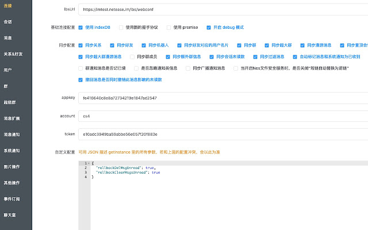Toggle the 同步额外群信息 checkbox

pyautogui.click(x=168, y=57)
